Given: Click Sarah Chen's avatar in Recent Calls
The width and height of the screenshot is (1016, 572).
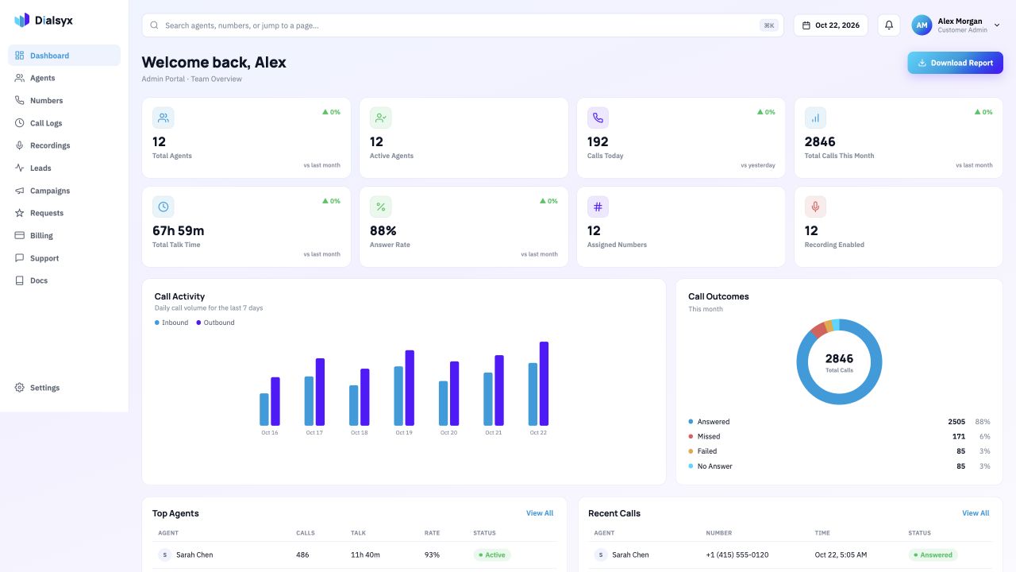Looking at the screenshot, I should pyautogui.click(x=600, y=555).
